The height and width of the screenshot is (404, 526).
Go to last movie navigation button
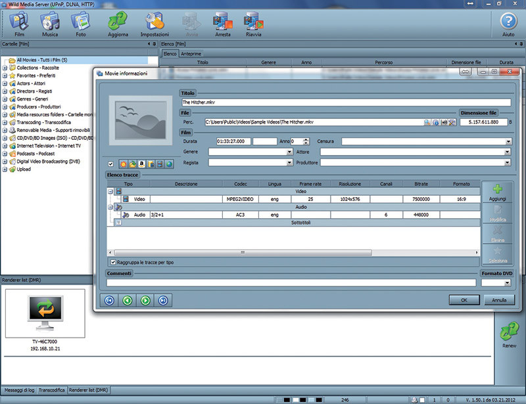pyautogui.click(x=163, y=300)
